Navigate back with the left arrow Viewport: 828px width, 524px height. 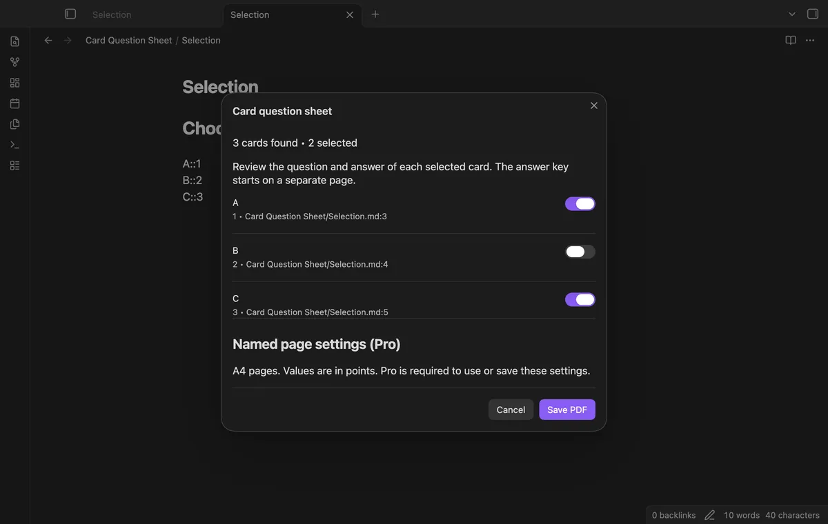pyautogui.click(x=48, y=40)
